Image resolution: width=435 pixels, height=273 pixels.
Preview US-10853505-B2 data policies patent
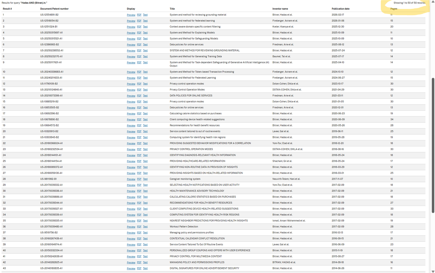click(x=131, y=108)
